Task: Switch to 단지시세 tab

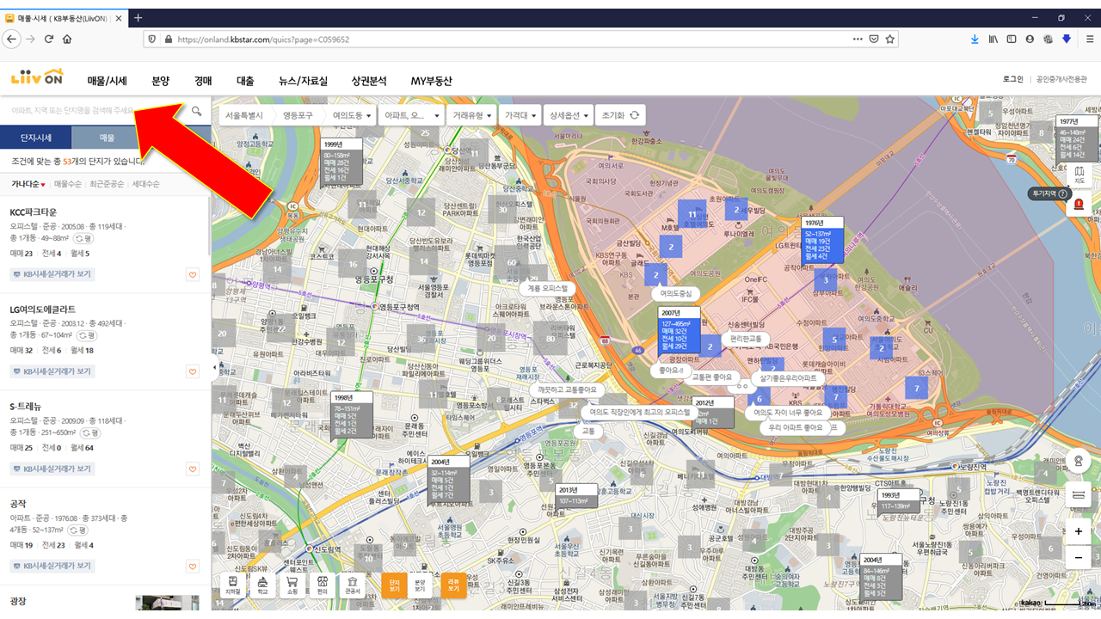Action: point(35,138)
